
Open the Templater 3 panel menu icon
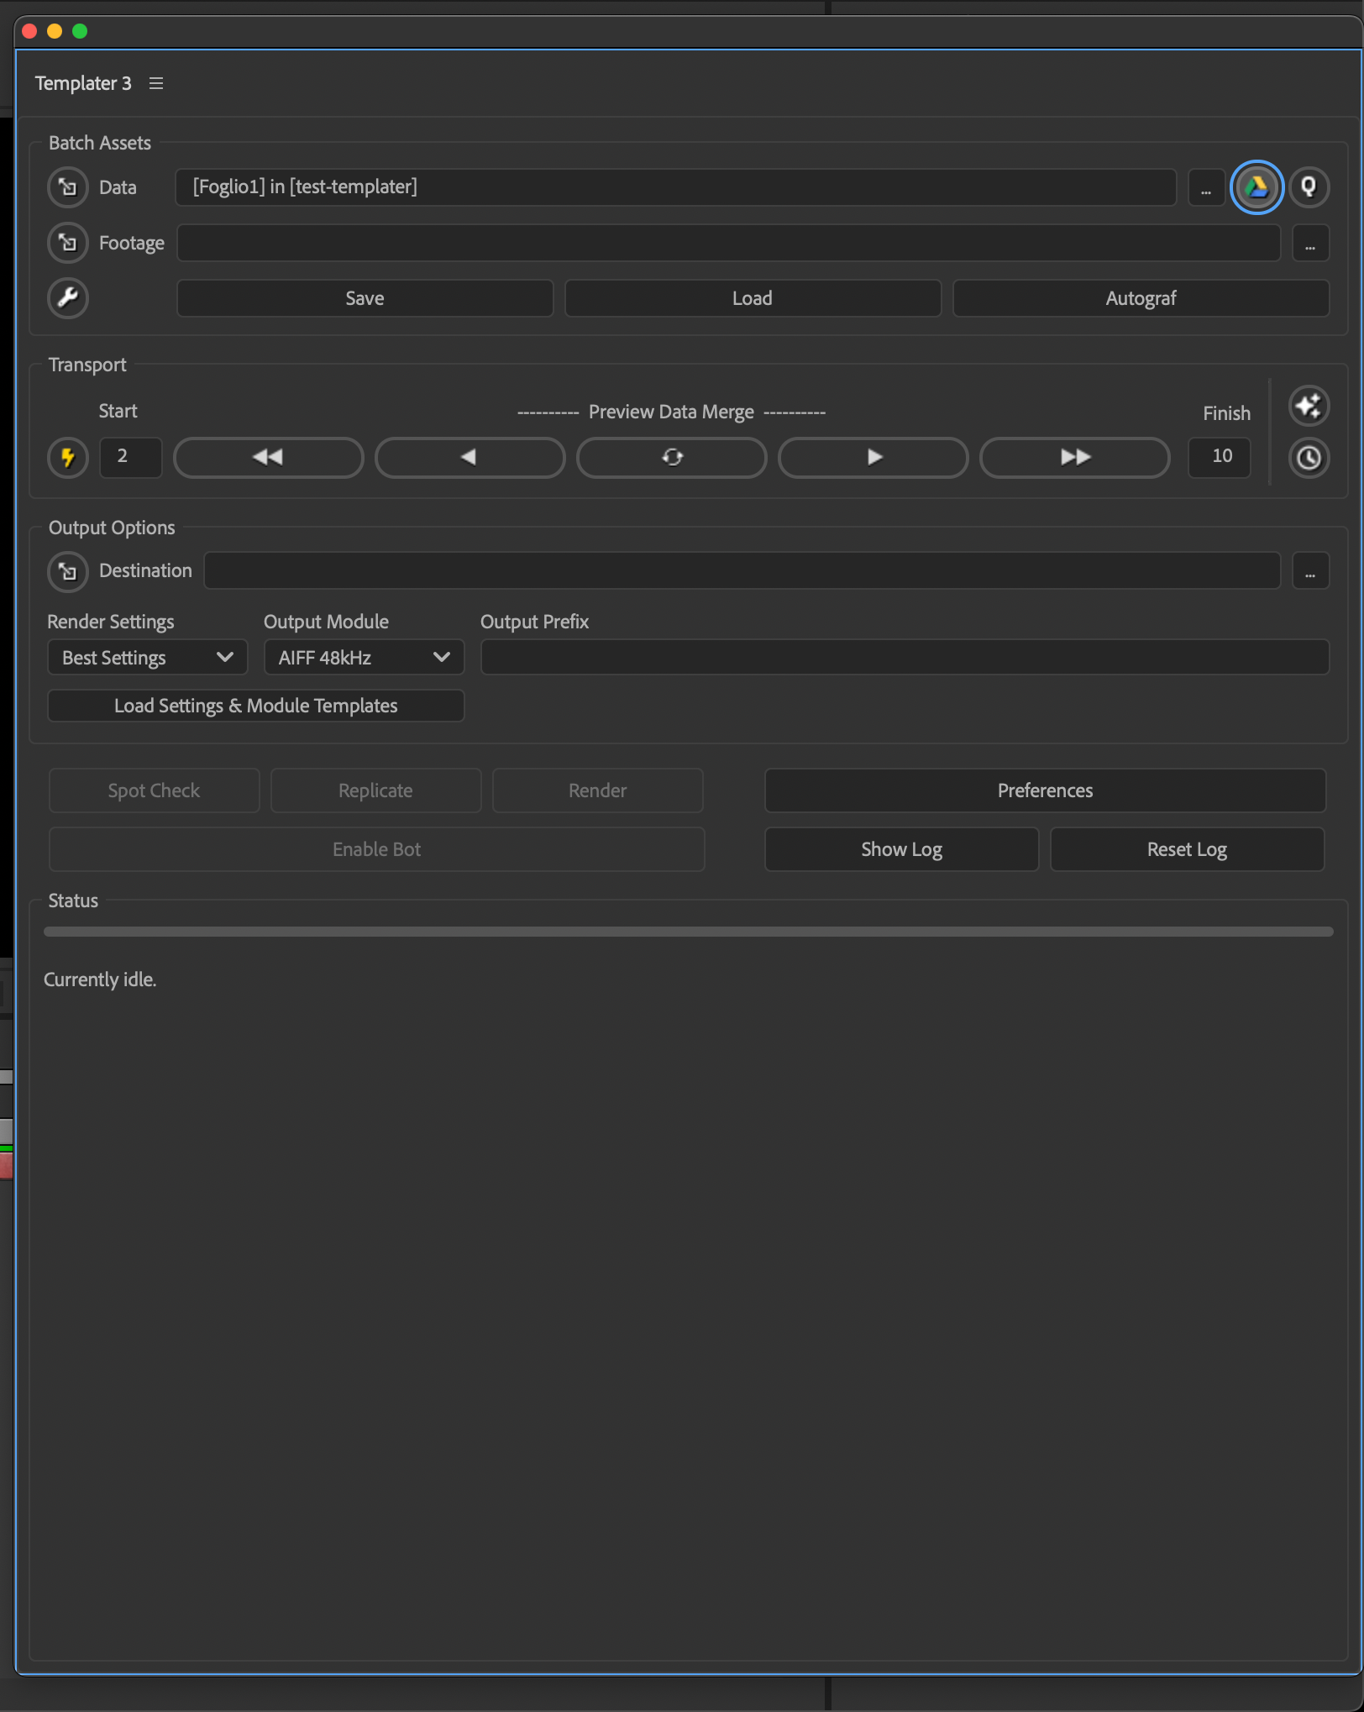156,83
